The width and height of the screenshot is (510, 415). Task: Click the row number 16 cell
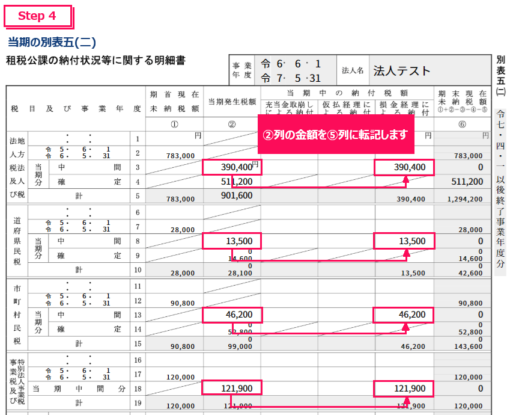(x=138, y=360)
